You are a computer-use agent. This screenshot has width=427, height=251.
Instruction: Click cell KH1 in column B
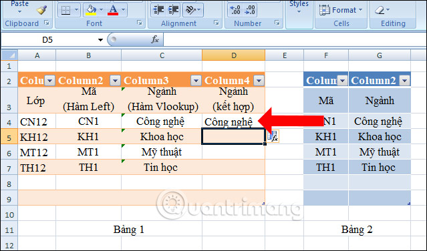[x=88, y=137]
